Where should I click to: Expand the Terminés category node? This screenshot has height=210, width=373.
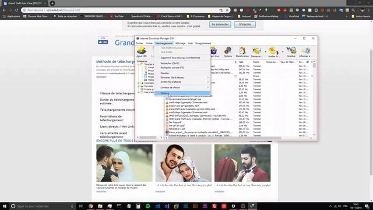point(139,86)
